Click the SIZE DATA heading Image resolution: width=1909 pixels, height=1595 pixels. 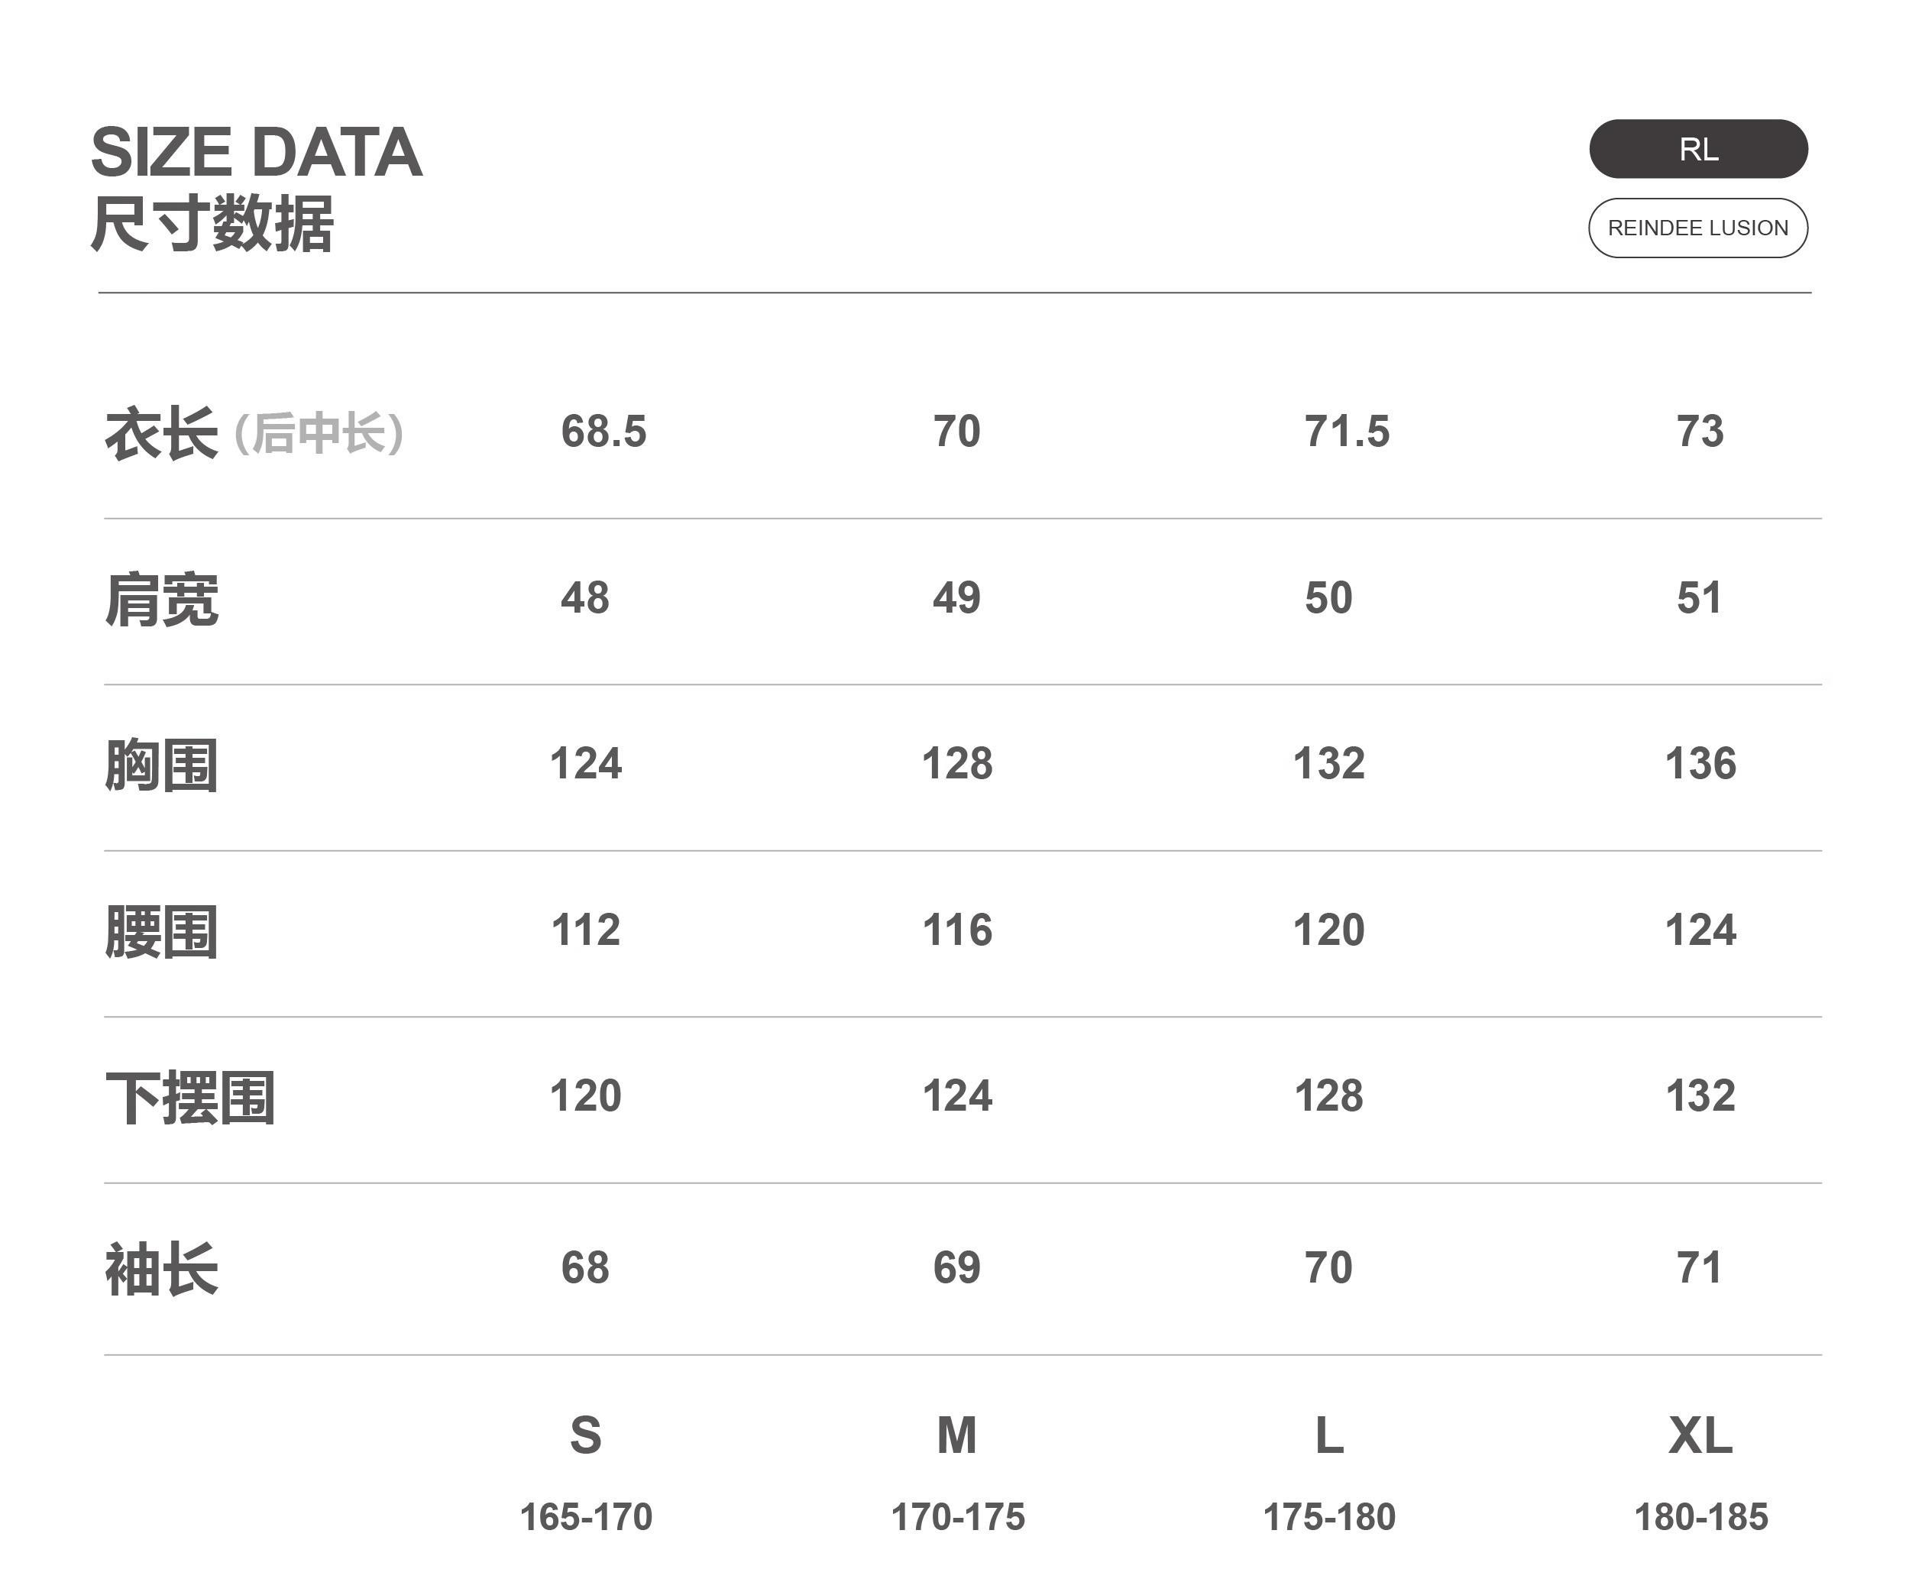coord(257,153)
